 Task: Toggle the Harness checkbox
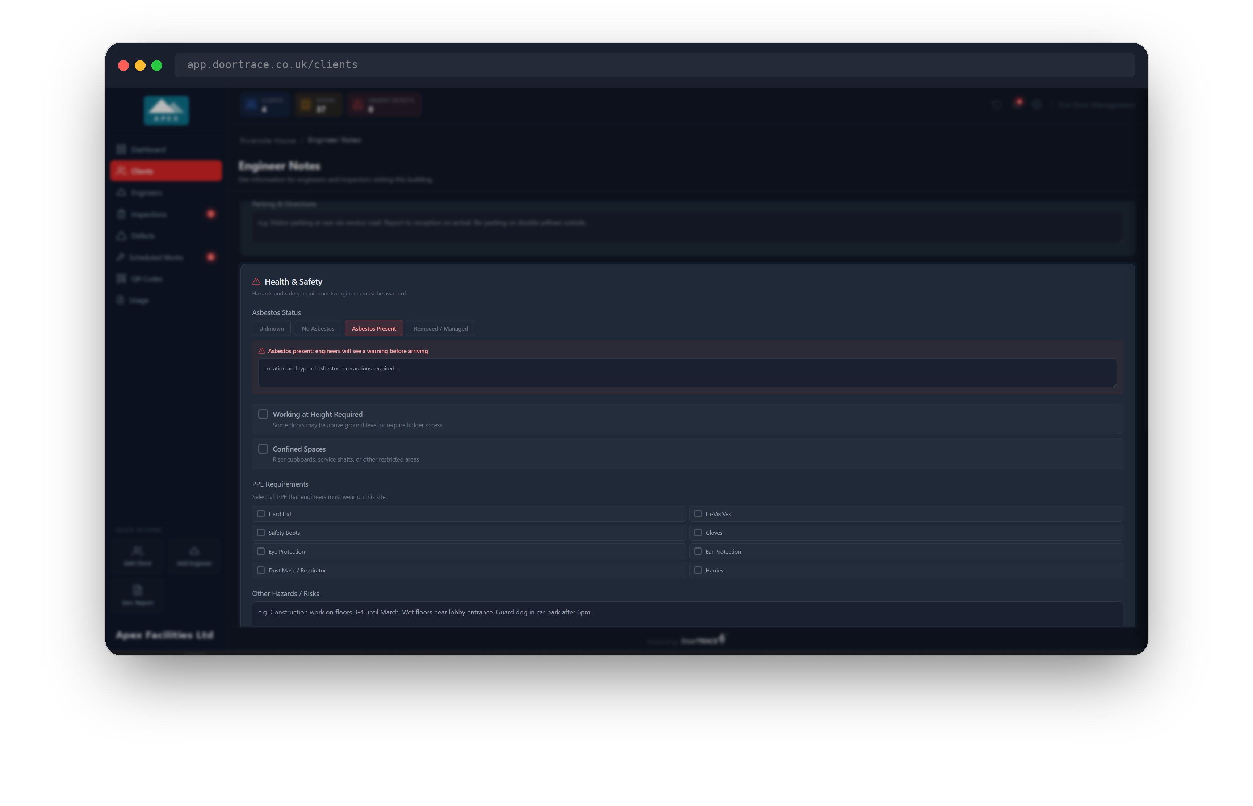point(698,570)
